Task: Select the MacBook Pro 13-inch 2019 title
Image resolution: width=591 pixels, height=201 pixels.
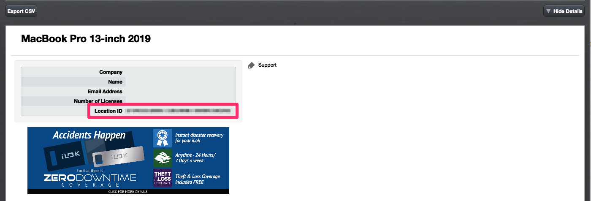Action: pos(86,39)
